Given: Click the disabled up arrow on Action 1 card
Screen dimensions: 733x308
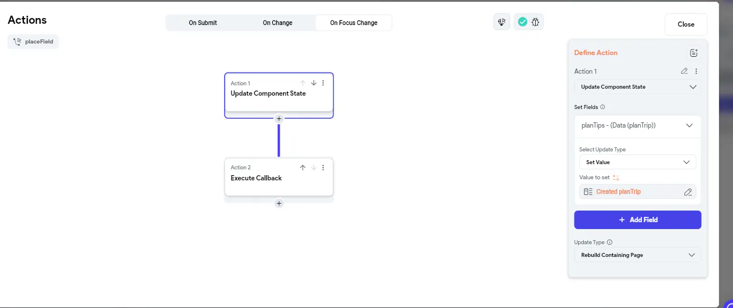Looking at the screenshot, I should pyautogui.click(x=302, y=83).
